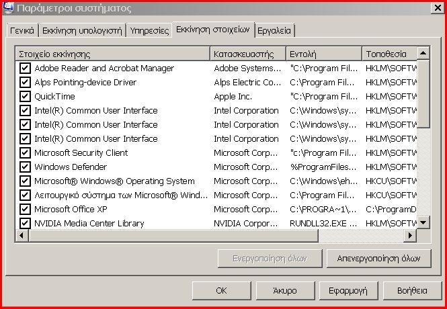Uncheck Adobe Reader and Acrobat Manager

click(x=25, y=69)
